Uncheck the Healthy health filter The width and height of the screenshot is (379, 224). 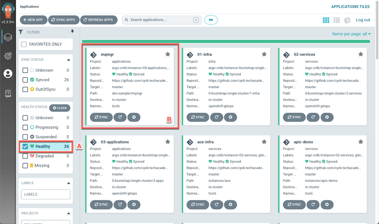tap(25, 147)
